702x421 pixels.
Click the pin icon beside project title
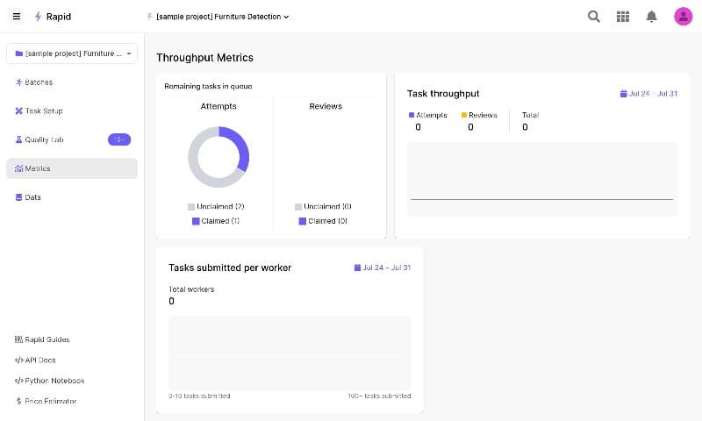149,17
